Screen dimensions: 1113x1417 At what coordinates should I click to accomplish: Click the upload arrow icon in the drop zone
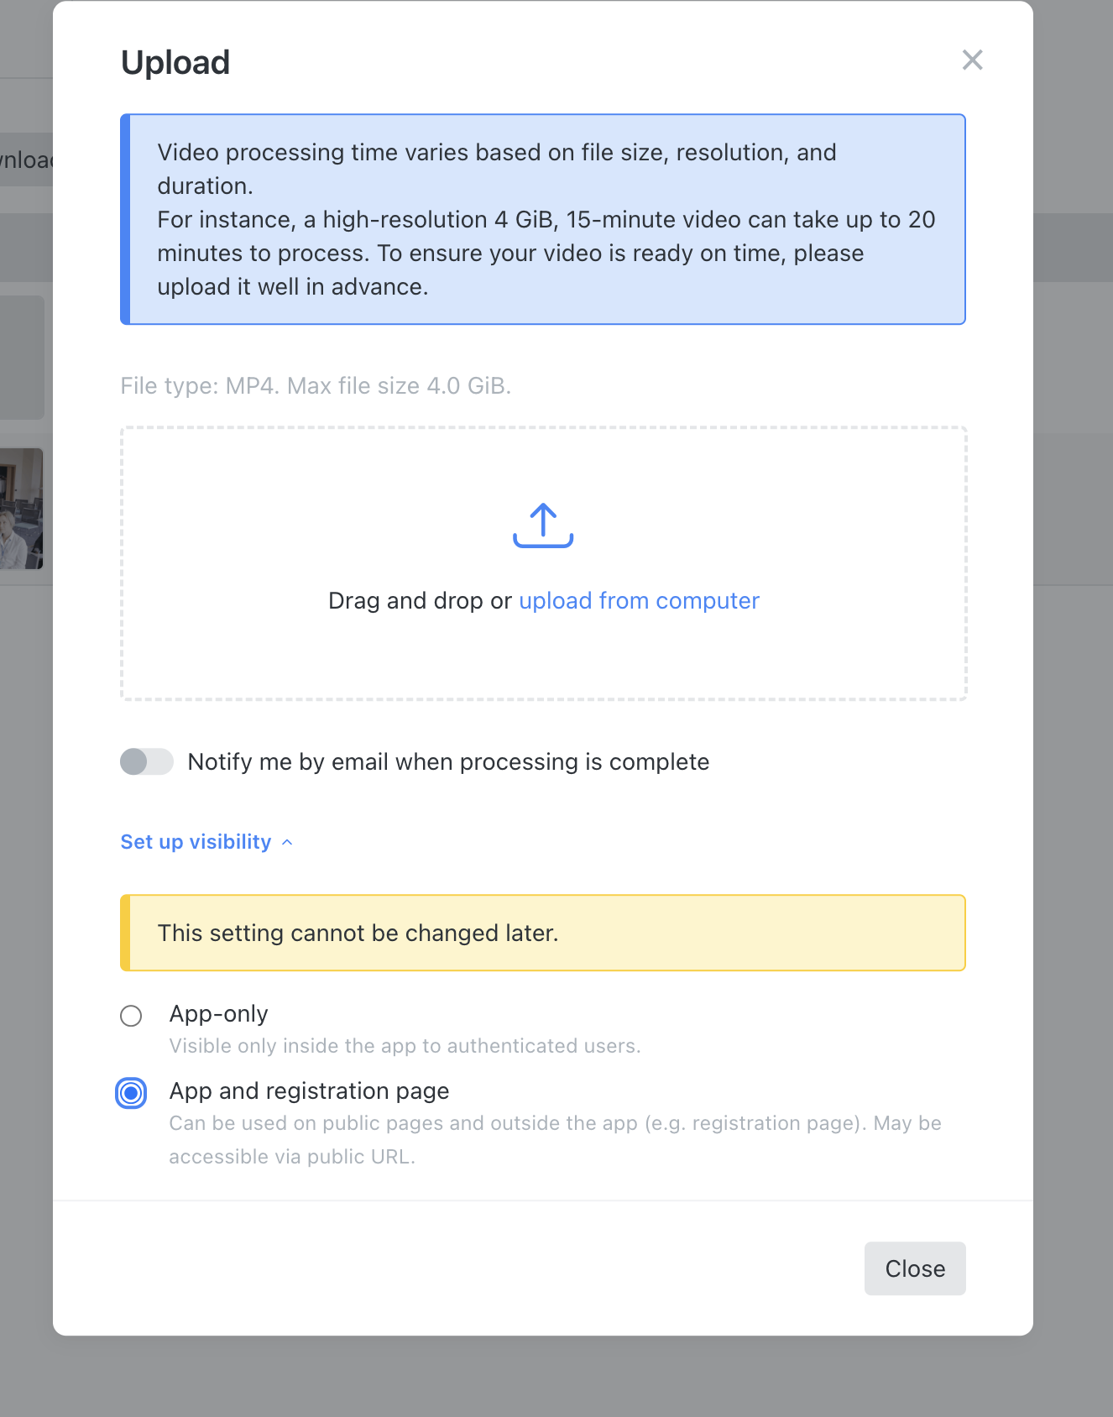point(543,525)
